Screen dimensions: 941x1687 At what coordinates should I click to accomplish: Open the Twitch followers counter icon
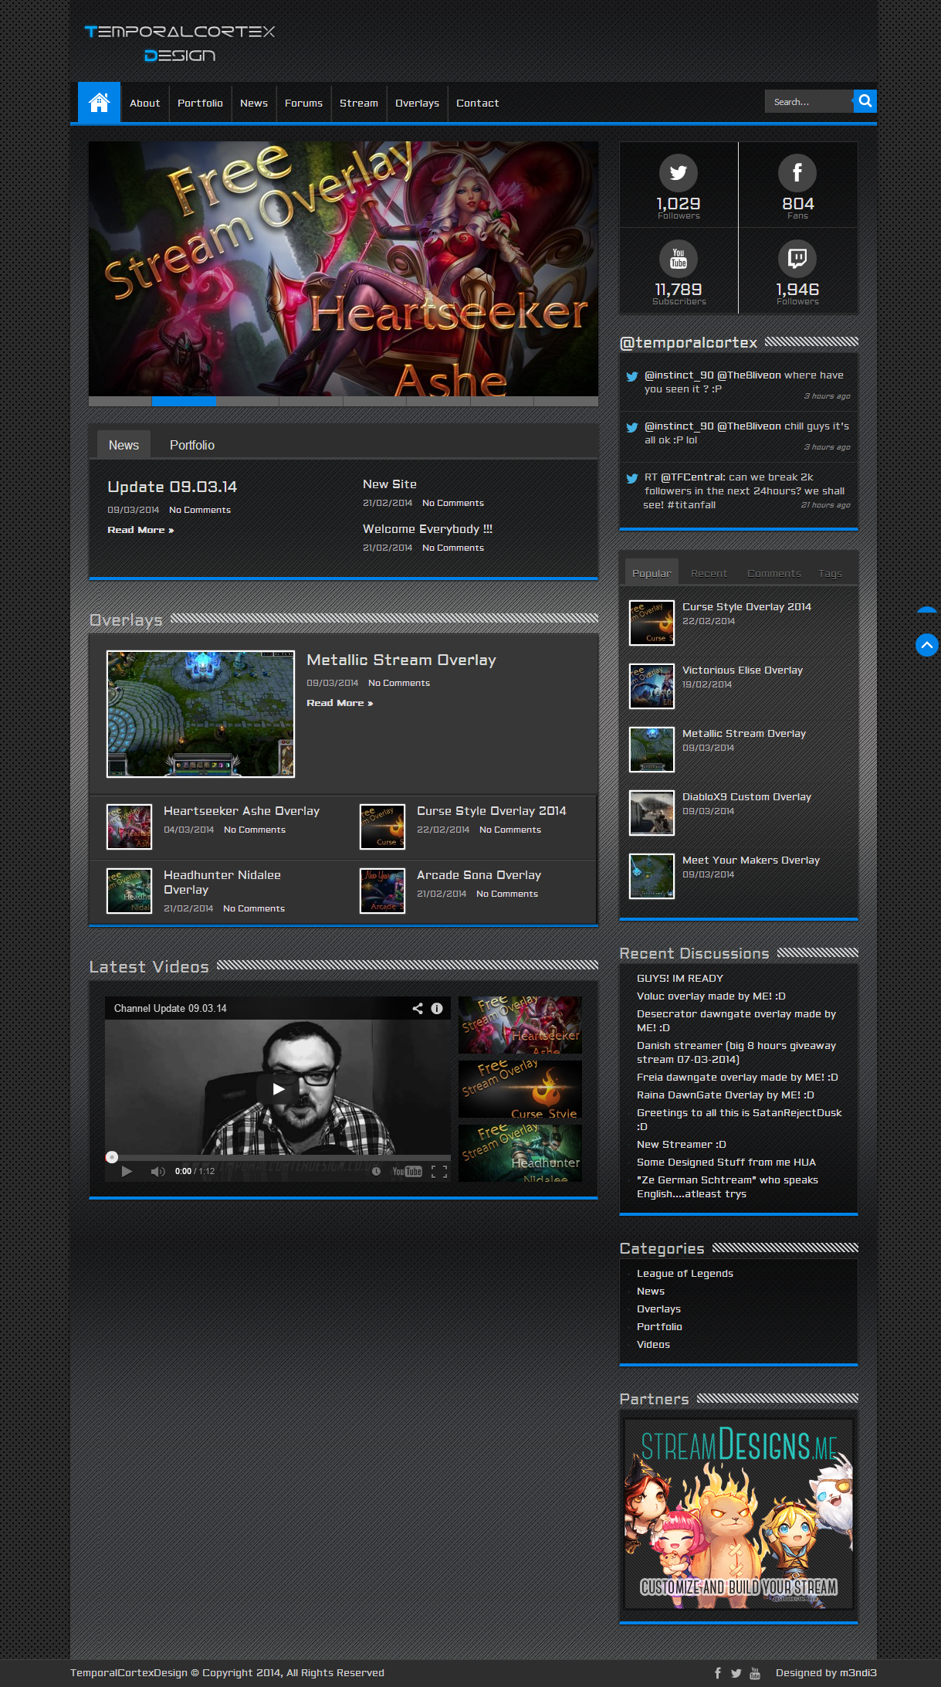(x=797, y=258)
